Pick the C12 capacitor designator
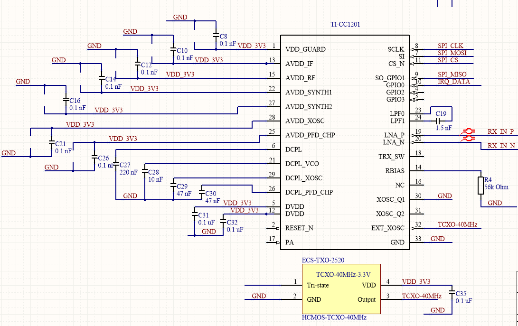The width and height of the screenshot is (518, 326). click(x=146, y=65)
